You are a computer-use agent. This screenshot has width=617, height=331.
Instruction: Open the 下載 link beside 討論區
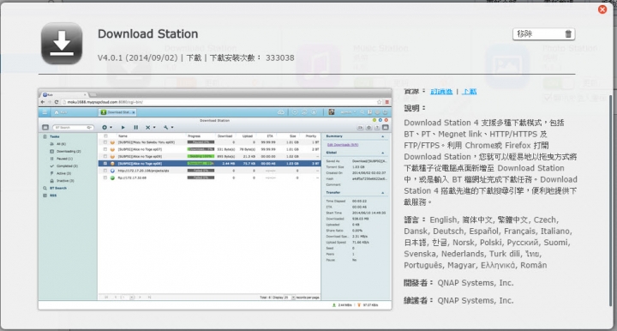click(469, 91)
